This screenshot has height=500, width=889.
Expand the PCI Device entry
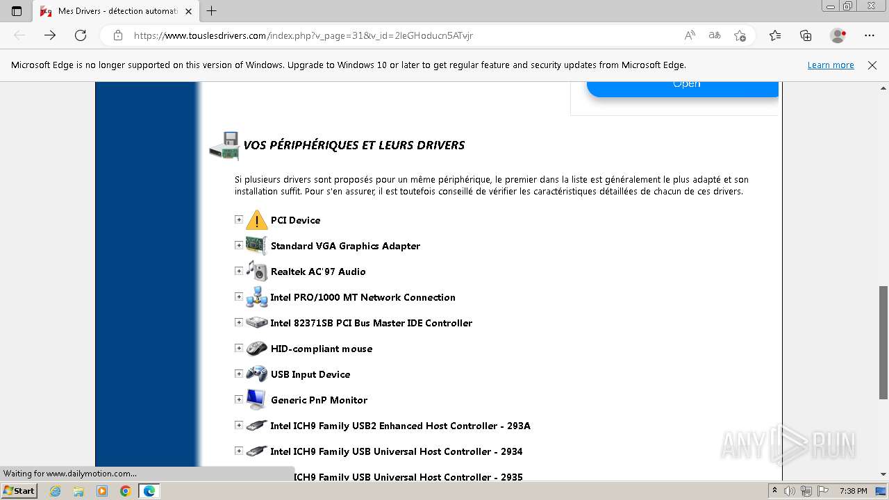click(239, 219)
